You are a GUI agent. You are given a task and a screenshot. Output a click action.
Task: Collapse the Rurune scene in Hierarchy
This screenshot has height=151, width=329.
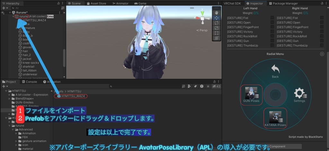point(10,13)
